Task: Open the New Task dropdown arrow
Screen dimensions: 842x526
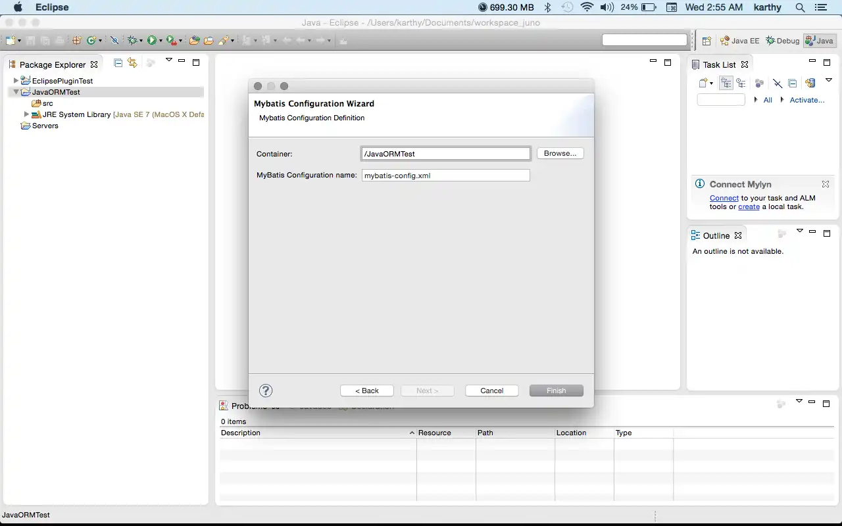Action: point(711,84)
